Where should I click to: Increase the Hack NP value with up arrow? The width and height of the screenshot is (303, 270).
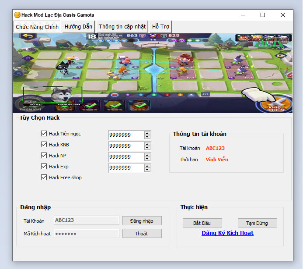(x=147, y=155)
